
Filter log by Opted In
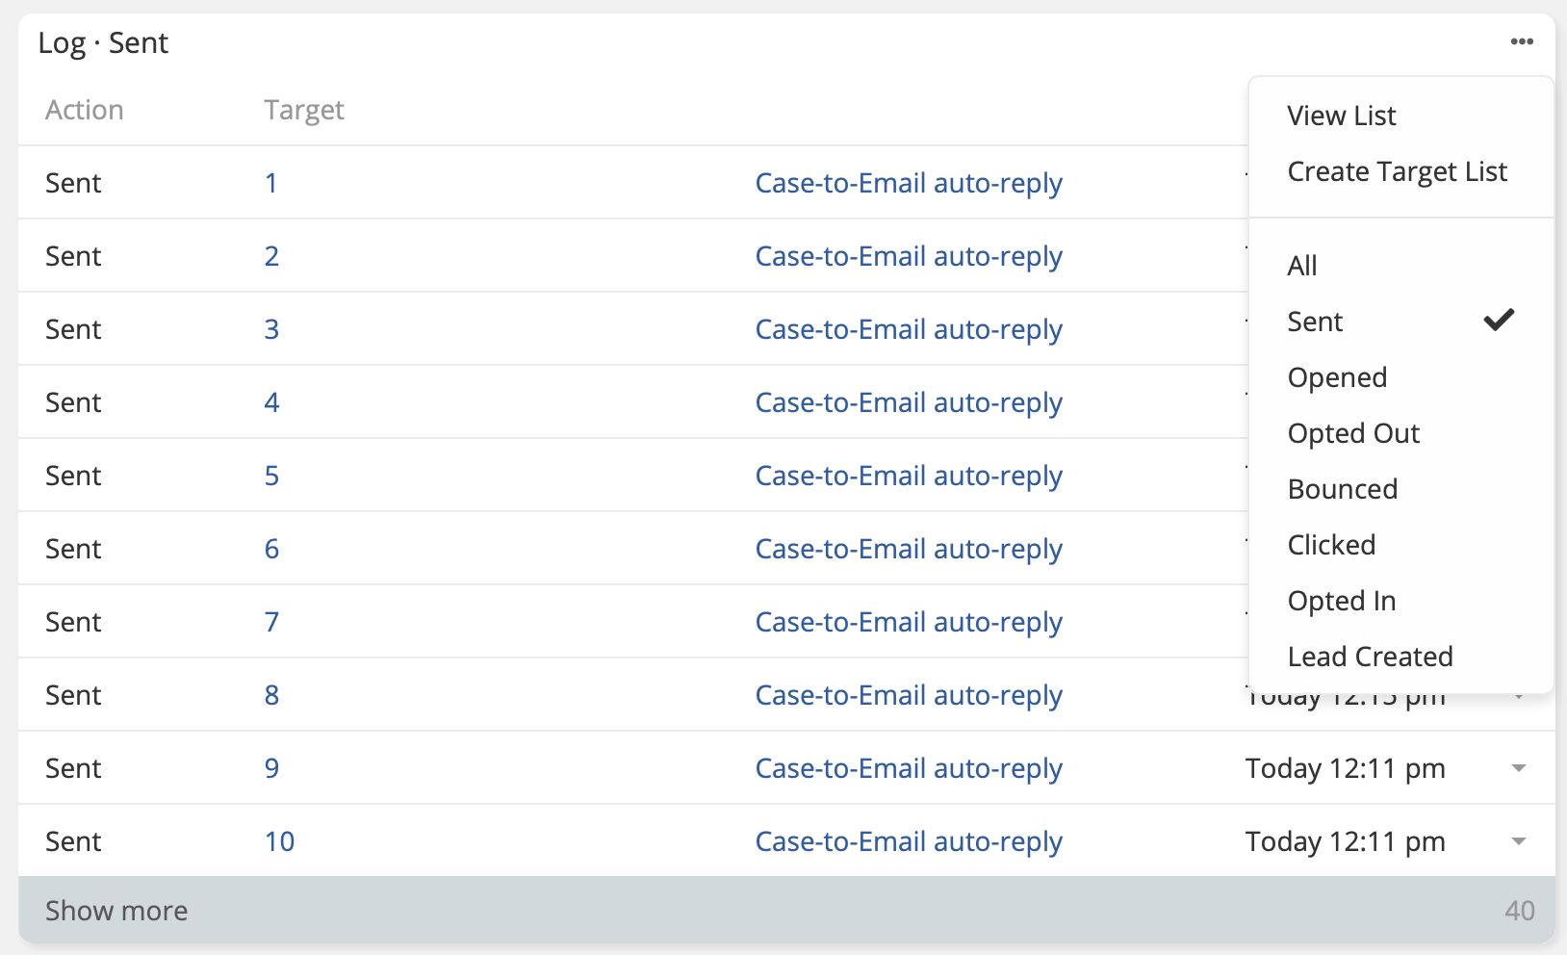click(x=1341, y=601)
